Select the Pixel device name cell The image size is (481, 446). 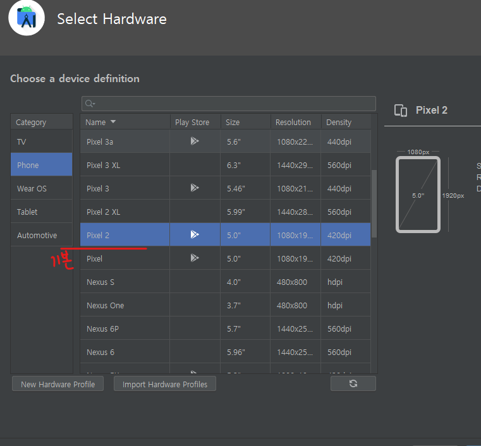125,258
